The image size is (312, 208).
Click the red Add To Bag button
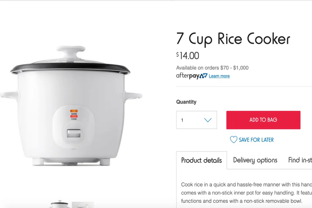(x=263, y=120)
